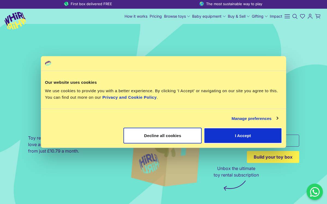Click the small logo in cookie banner
327x204 pixels.
point(48,63)
